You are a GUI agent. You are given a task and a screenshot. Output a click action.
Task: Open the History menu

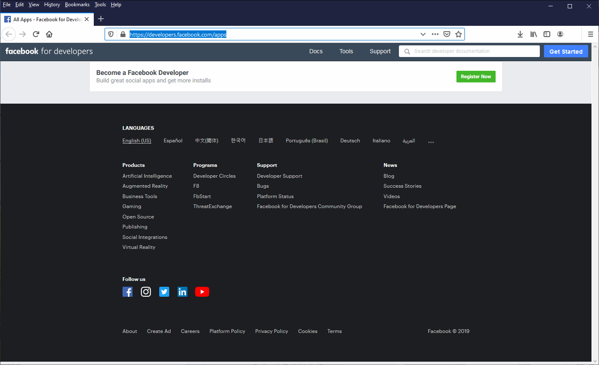click(52, 5)
